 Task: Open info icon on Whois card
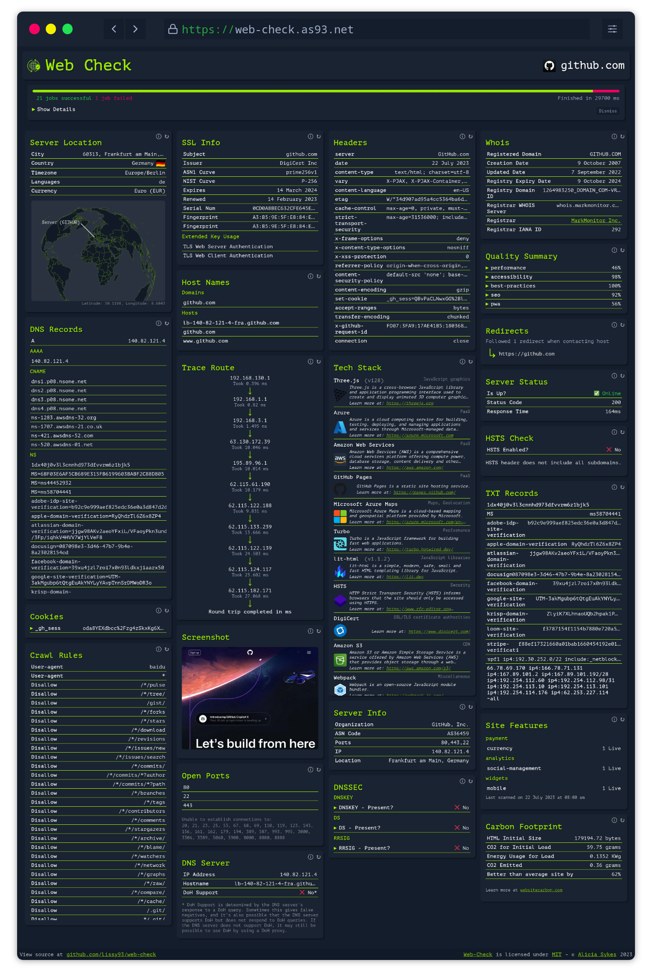[614, 137]
